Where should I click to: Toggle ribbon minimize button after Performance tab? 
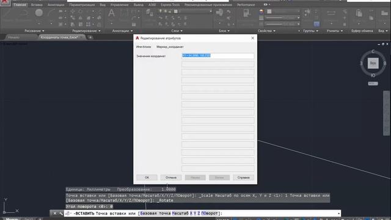click(266, 4)
